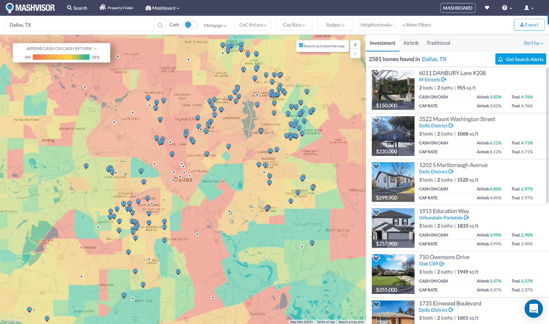Screen dimensions: 549x324
Task: Expand the CoC Return filter dropdown
Action: coord(253,25)
